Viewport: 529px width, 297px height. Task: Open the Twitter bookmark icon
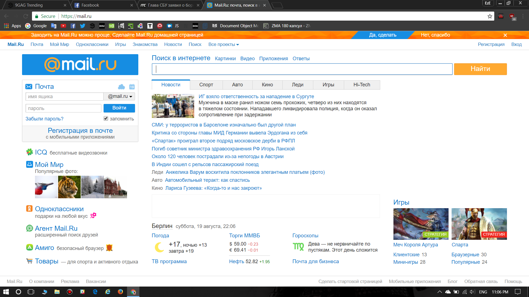pos(83,26)
